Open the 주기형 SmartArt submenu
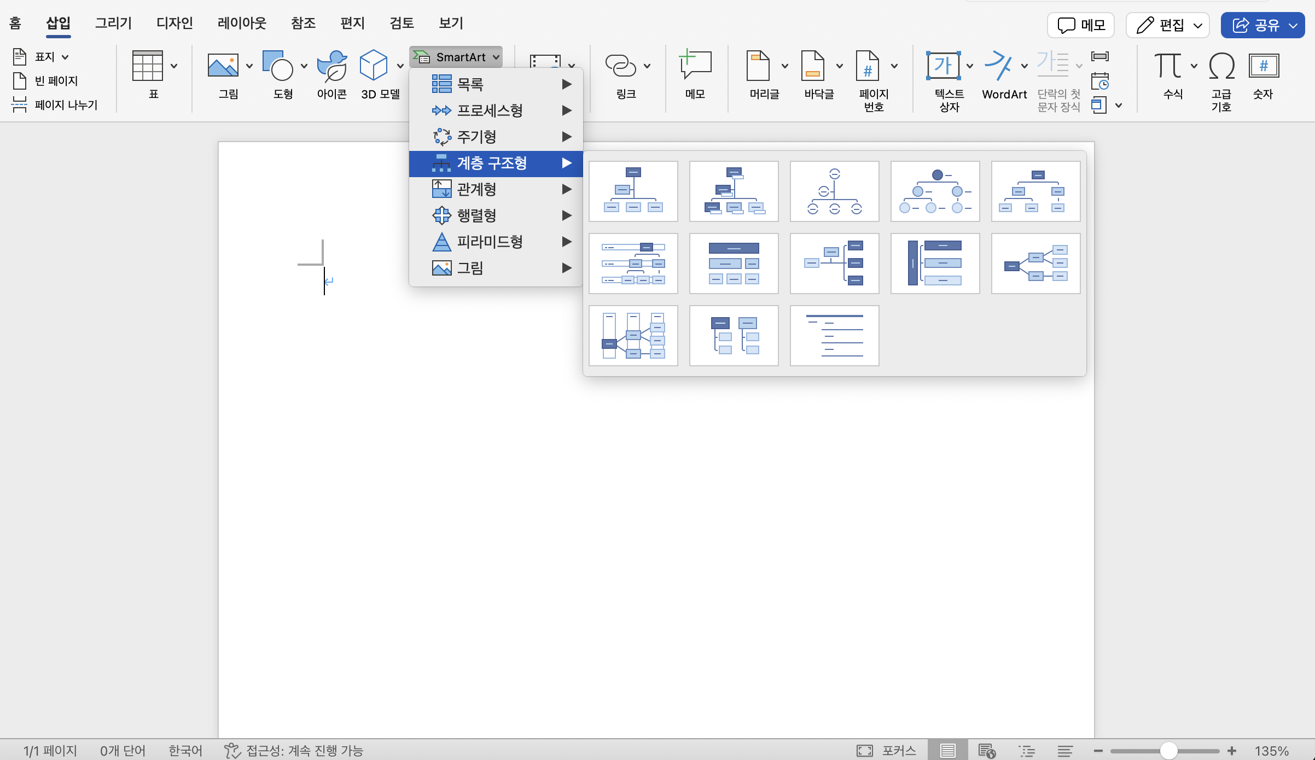This screenshot has width=1315, height=760. [496, 137]
